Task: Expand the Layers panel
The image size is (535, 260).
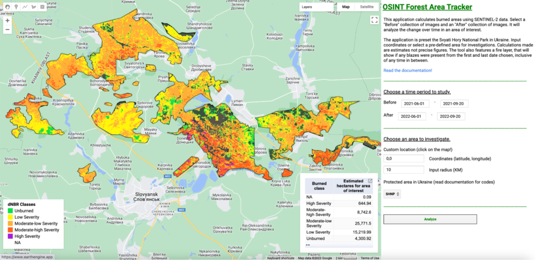Action: (307, 7)
